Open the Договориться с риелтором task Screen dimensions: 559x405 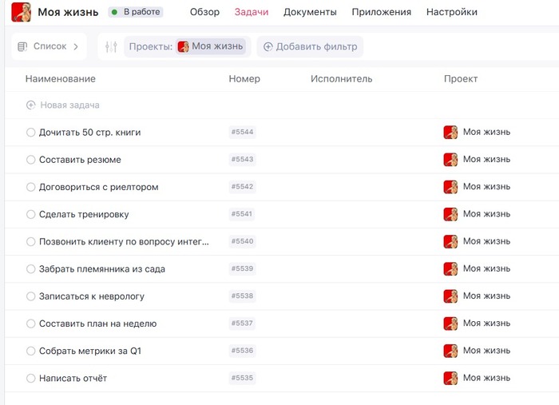pos(98,187)
